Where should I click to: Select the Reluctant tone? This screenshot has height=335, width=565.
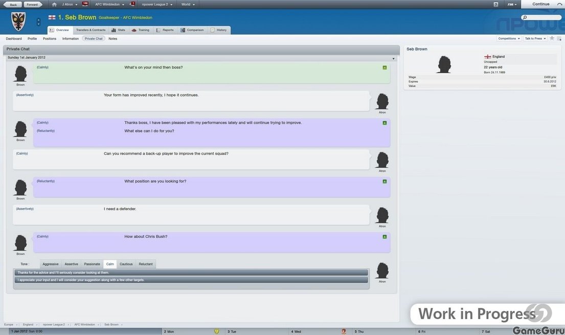point(146,264)
